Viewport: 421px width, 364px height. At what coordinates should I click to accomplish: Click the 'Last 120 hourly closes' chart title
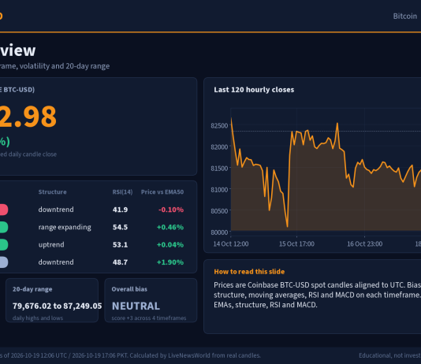pyautogui.click(x=254, y=90)
